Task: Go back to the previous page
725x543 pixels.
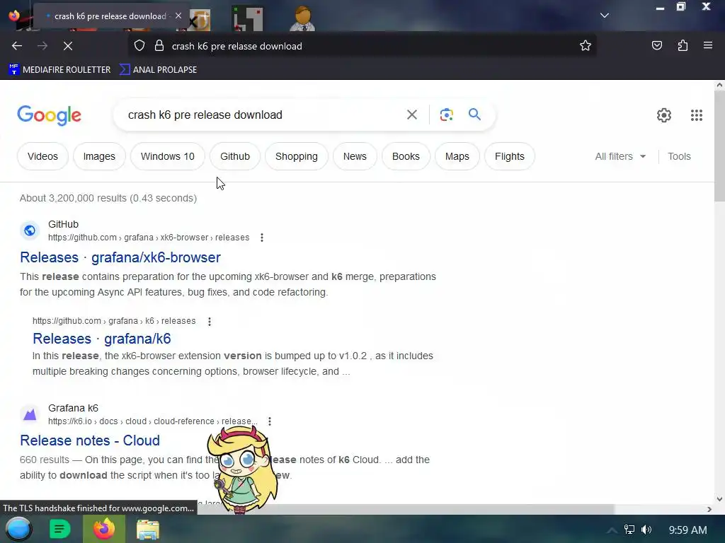Action: point(17,46)
